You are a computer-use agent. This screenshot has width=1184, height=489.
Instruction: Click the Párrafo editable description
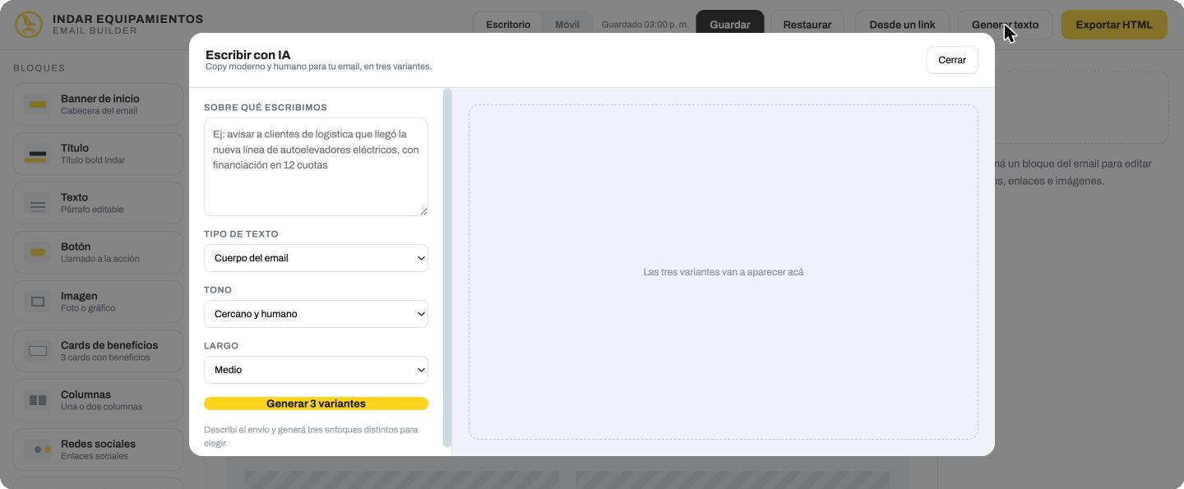tap(92, 210)
